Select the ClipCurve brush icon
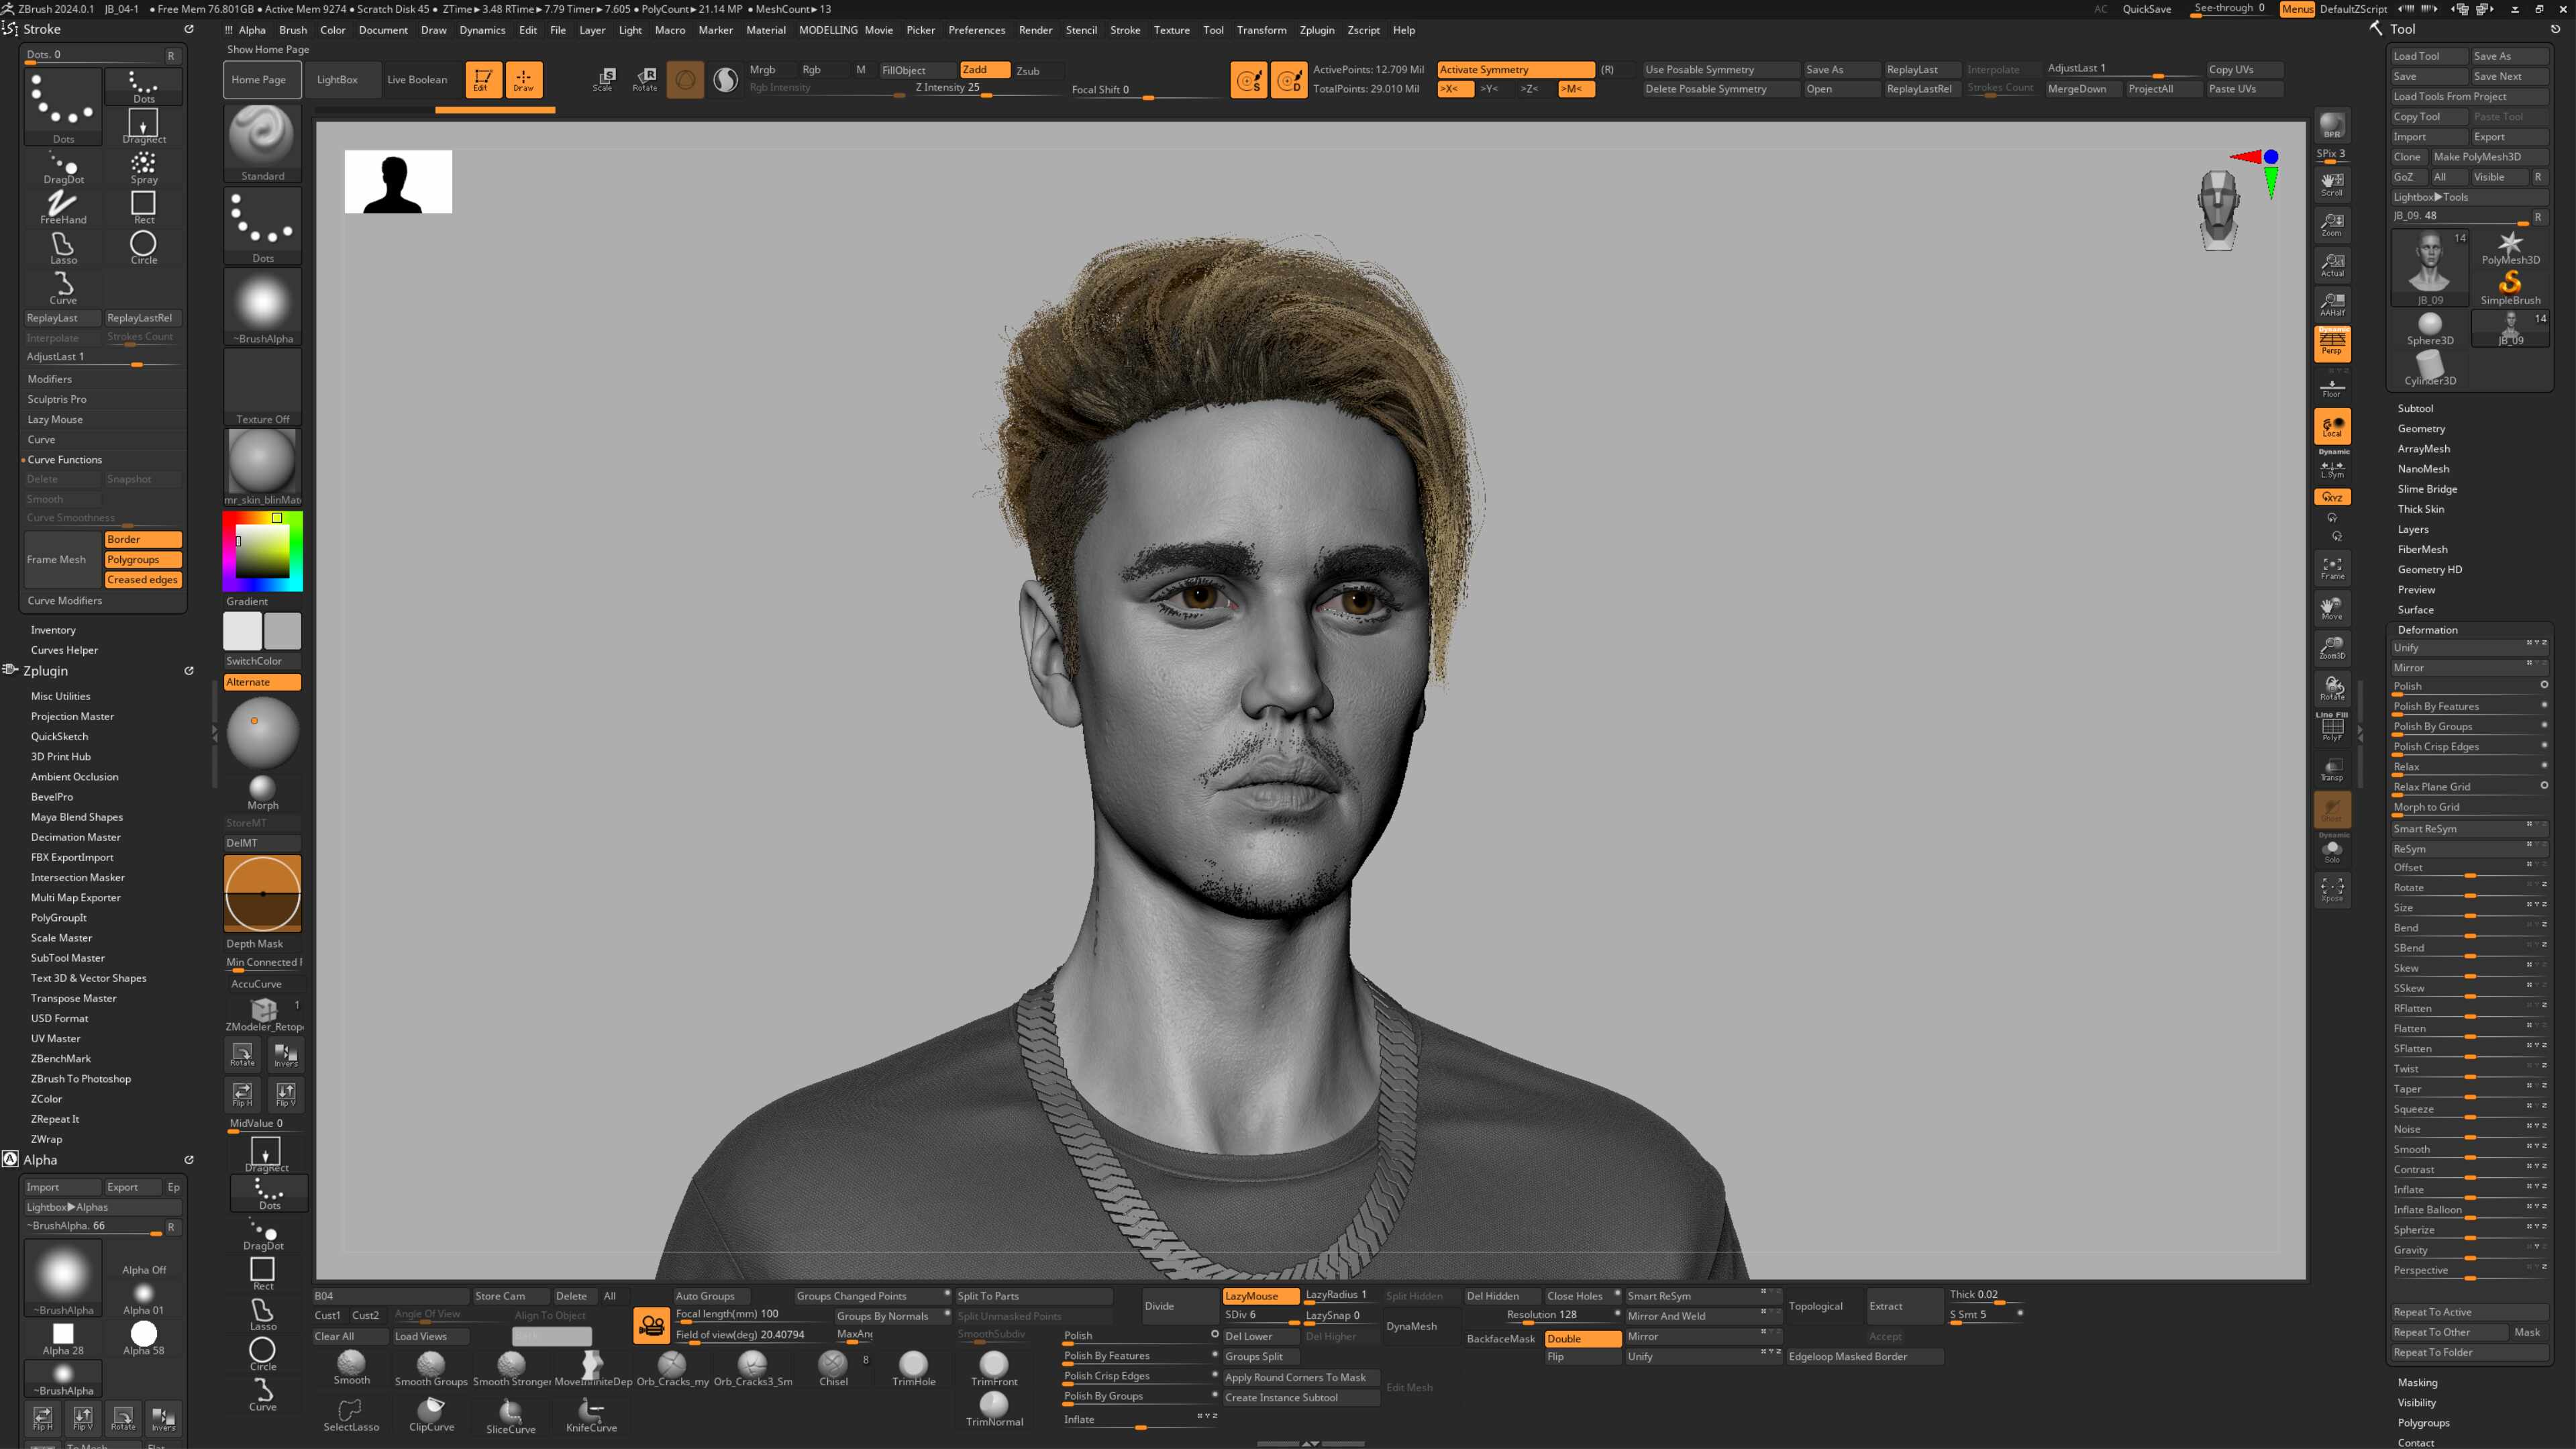2576x1449 pixels. click(x=431, y=1414)
